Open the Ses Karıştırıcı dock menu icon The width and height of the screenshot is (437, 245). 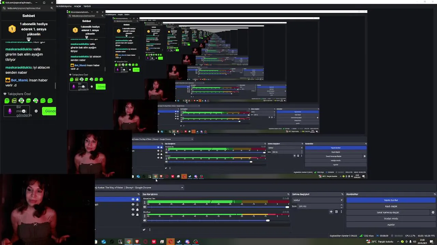pos(288,194)
